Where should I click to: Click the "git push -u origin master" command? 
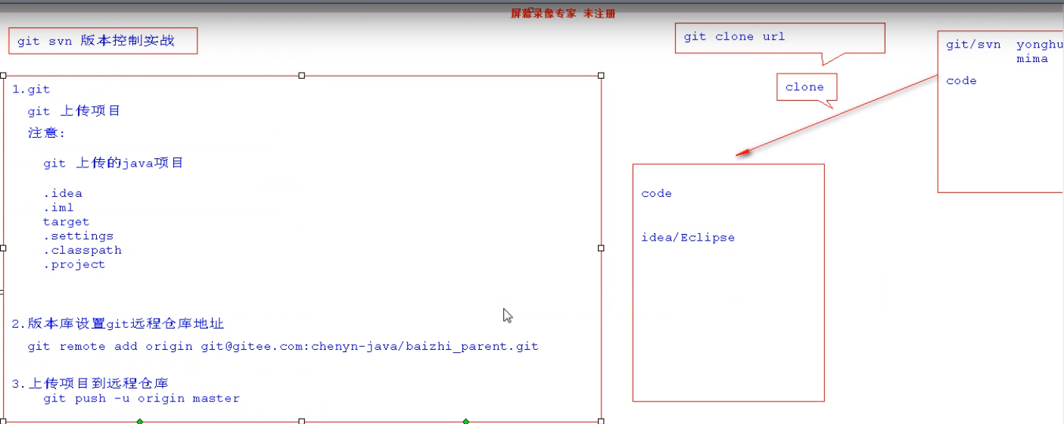(142, 398)
